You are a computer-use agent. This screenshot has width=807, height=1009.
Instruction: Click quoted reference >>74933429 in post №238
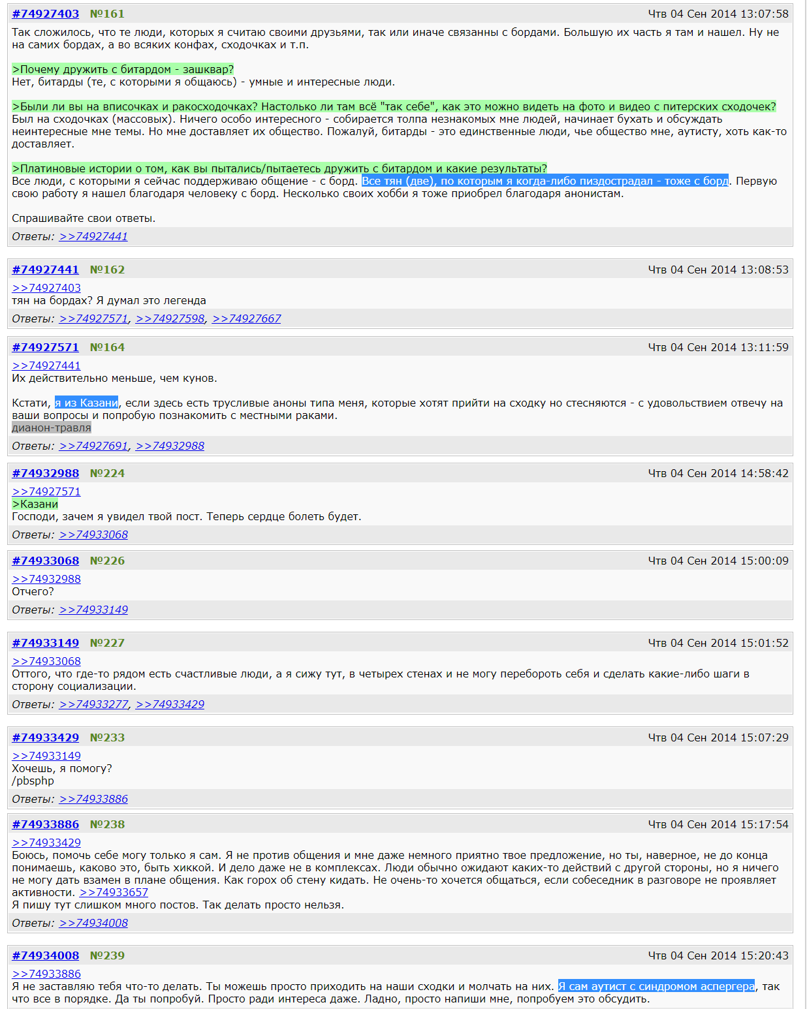(x=46, y=843)
